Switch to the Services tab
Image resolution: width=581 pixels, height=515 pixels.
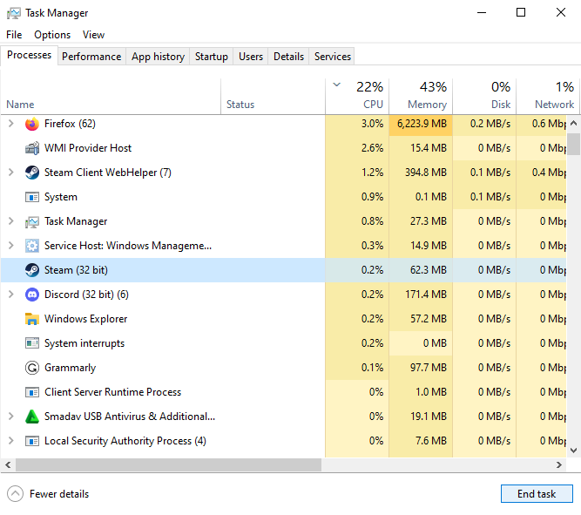[x=332, y=57]
